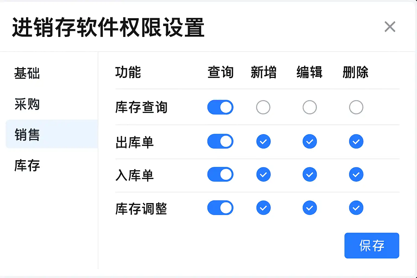Select the 销售 sidebar tab

[27, 135]
